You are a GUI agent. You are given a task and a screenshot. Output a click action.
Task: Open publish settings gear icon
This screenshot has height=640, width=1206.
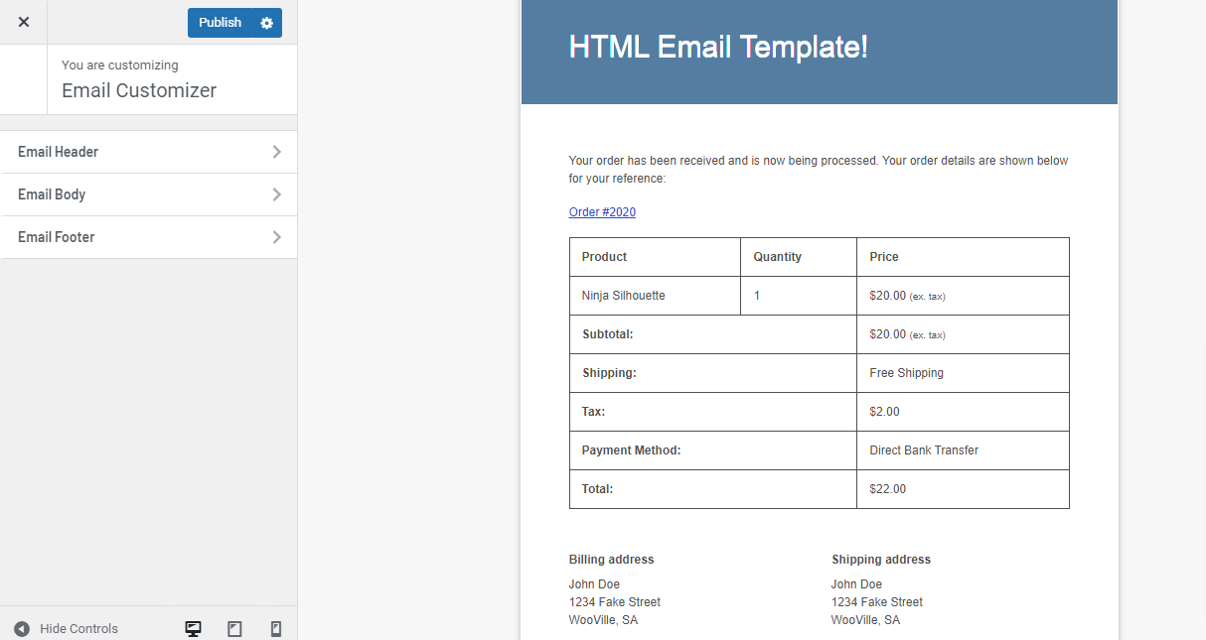(x=266, y=23)
